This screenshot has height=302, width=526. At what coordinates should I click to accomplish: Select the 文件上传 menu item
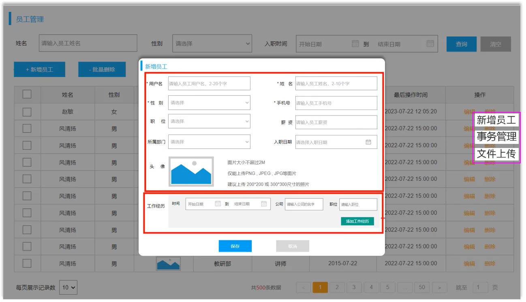(496, 154)
